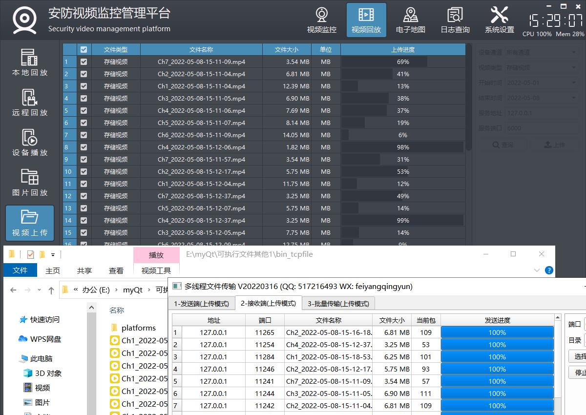Select 远程回放 in left sidebar
This screenshot has height=415, width=586.
pyautogui.click(x=30, y=103)
